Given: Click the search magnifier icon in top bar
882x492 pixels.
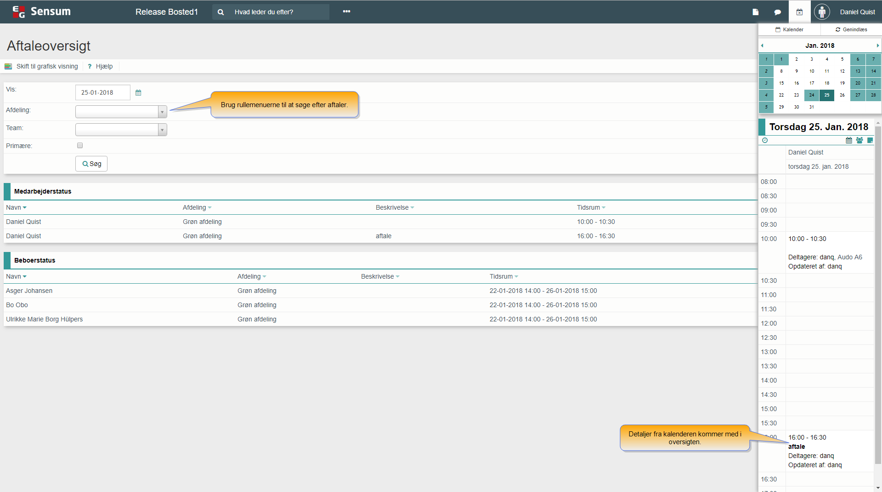Looking at the screenshot, I should 220,12.
